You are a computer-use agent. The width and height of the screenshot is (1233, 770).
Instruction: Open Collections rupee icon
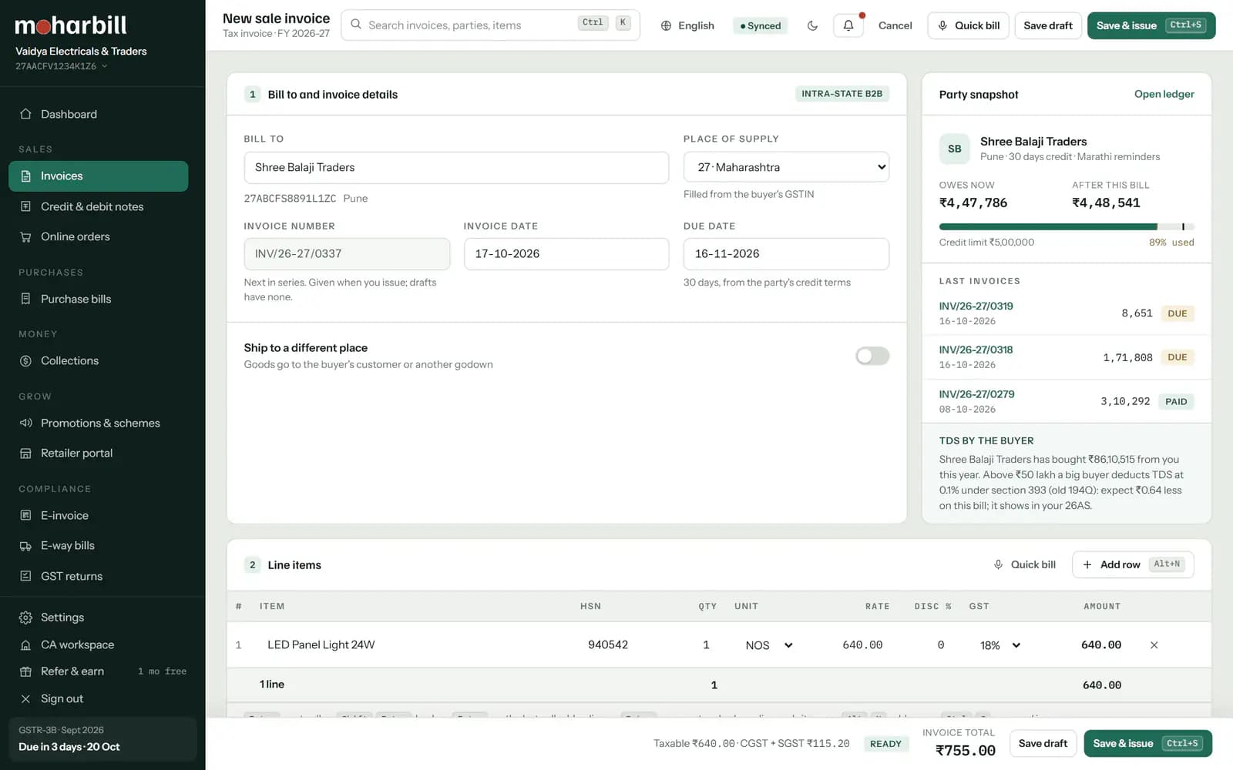point(25,360)
